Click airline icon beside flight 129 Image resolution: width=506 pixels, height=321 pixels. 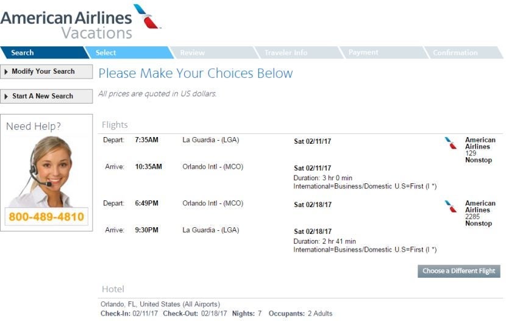coord(451,143)
